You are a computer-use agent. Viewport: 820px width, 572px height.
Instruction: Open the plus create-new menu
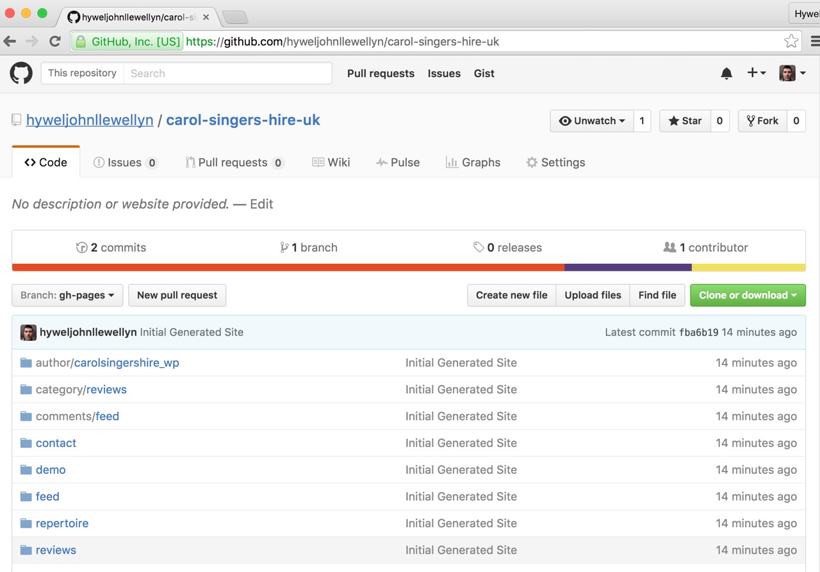(x=757, y=73)
